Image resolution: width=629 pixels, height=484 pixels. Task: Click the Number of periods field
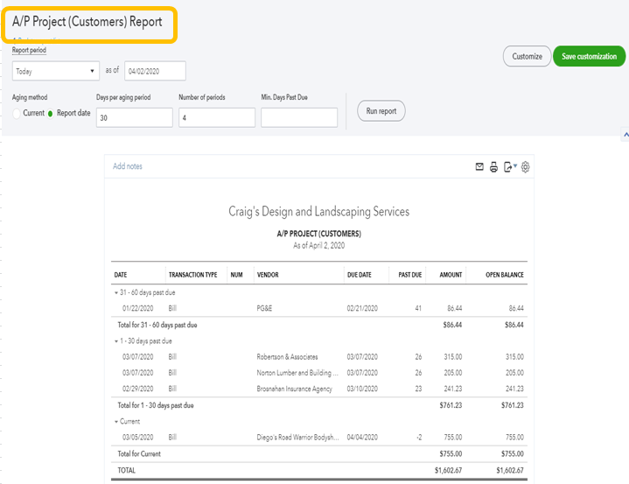[x=216, y=117]
